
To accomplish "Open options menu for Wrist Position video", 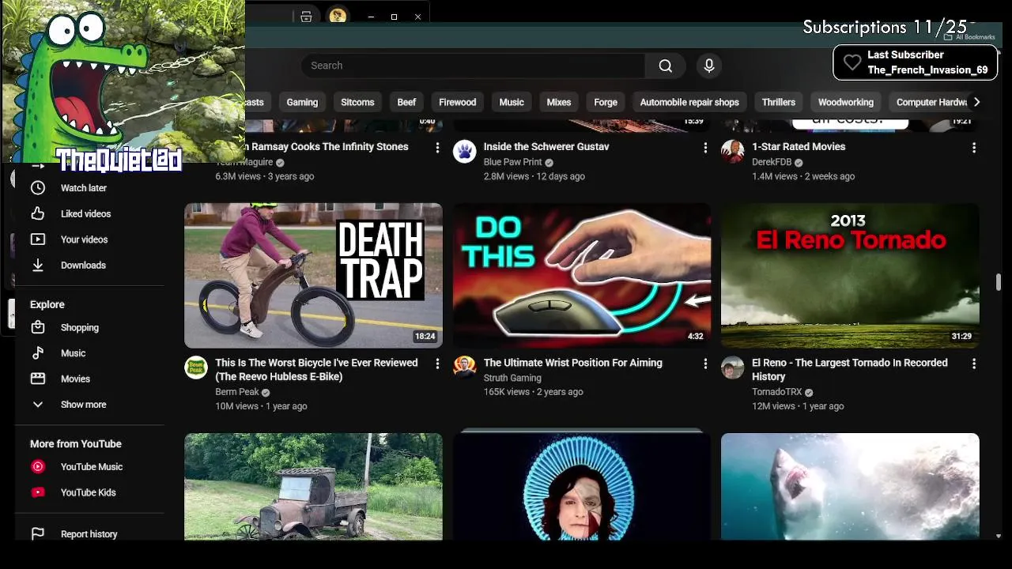I will point(705,364).
